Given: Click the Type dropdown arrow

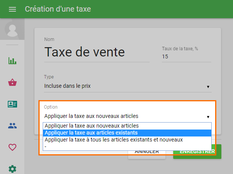Looking at the screenshot, I should [208, 87].
